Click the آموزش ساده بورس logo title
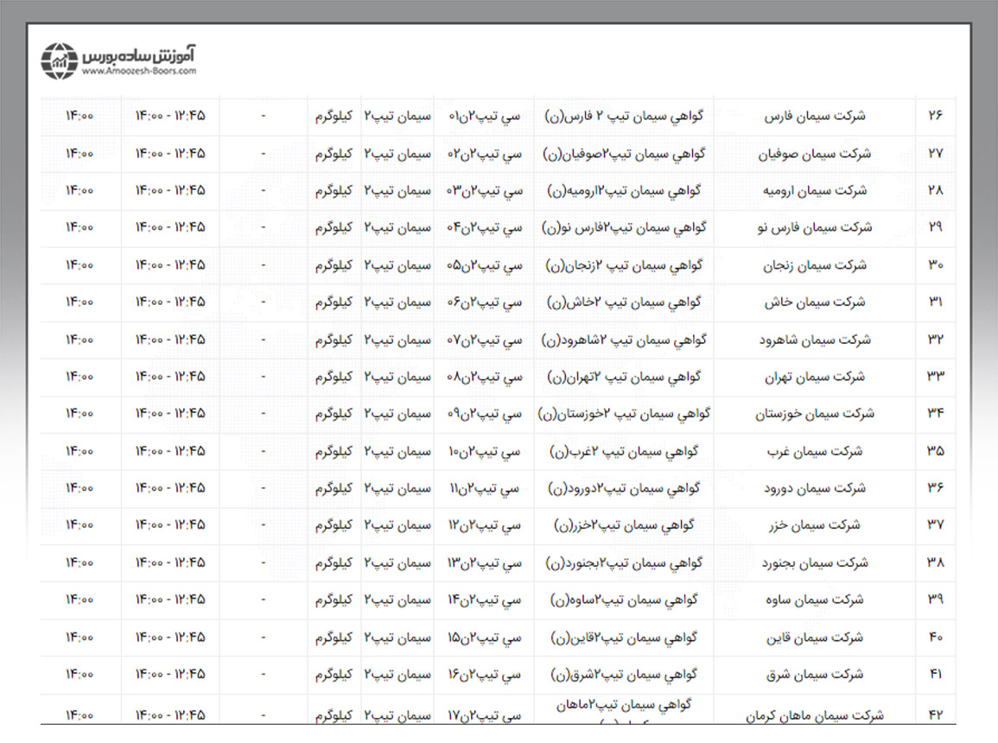 pyautogui.click(x=141, y=54)
